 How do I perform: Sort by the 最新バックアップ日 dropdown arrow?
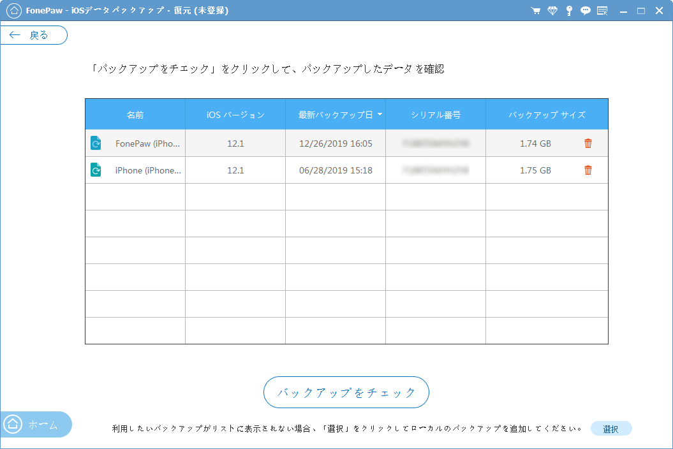point(380,115)
